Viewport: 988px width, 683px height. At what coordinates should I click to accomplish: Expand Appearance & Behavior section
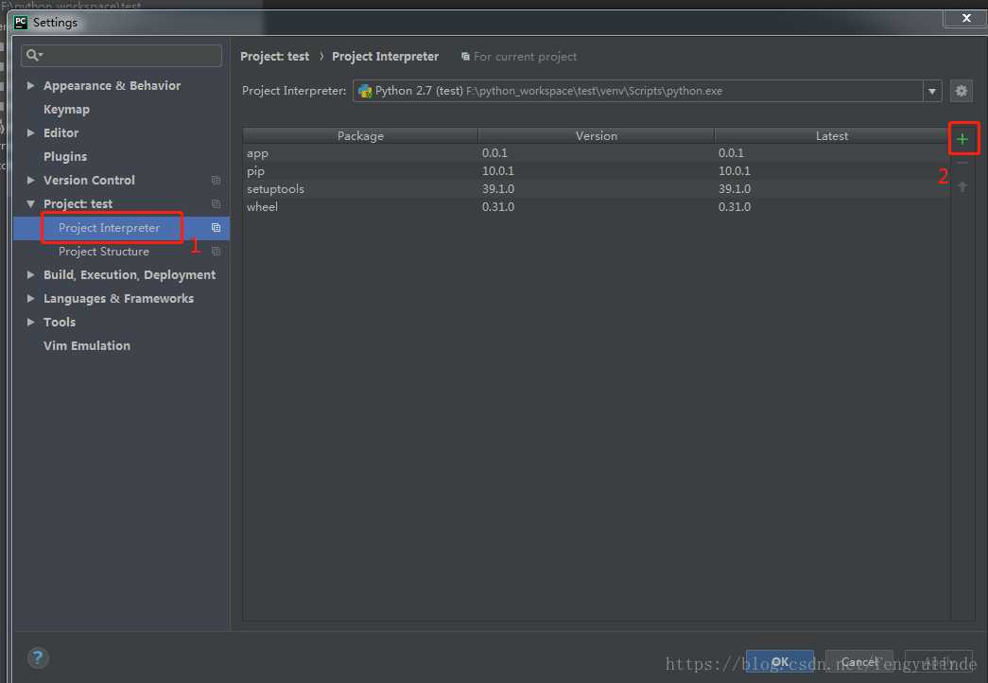tap(30, 85)
